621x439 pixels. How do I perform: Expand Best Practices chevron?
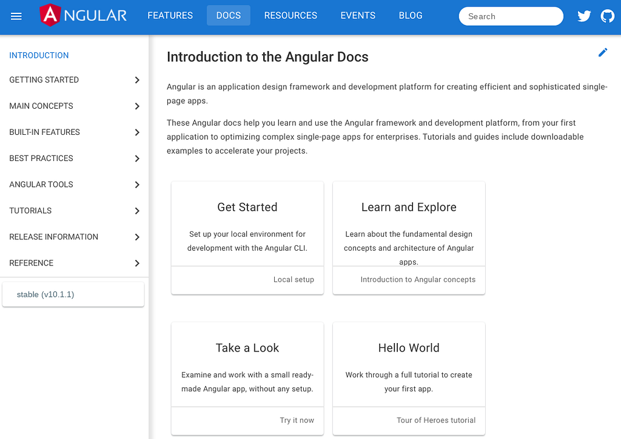(137, 158)
